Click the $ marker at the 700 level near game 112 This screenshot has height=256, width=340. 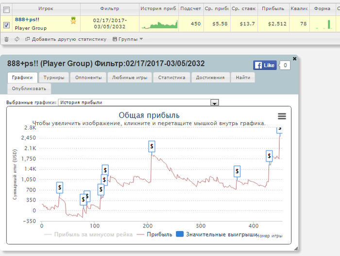point(101,190)
